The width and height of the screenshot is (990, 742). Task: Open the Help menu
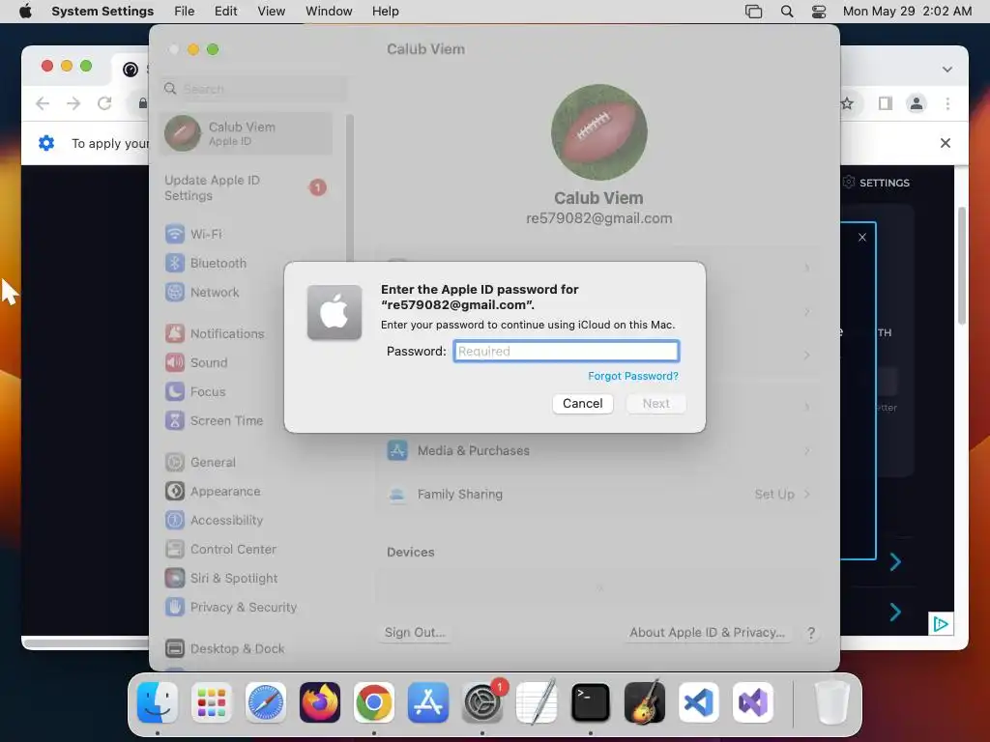pos(385,12)
